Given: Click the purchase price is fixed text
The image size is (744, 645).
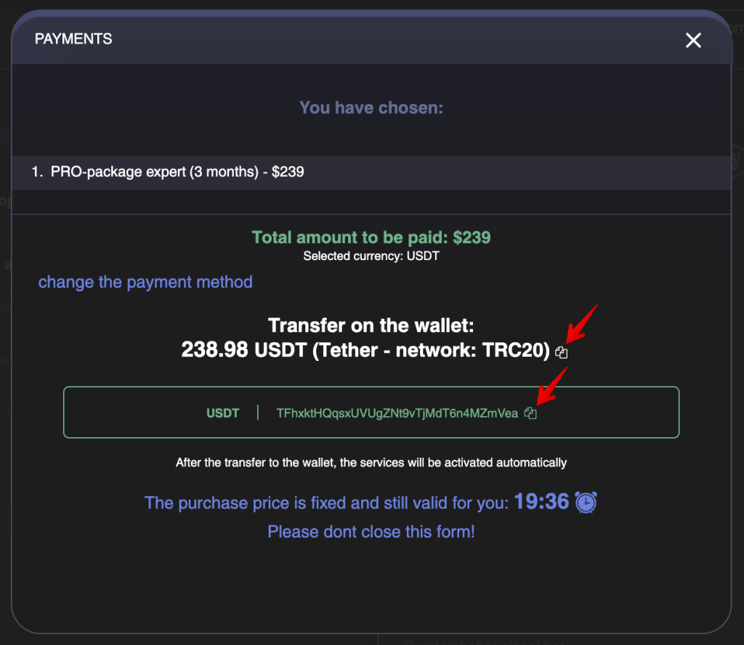Looking at the screenshot, I should pyautogui.click(x=326, y=503).
